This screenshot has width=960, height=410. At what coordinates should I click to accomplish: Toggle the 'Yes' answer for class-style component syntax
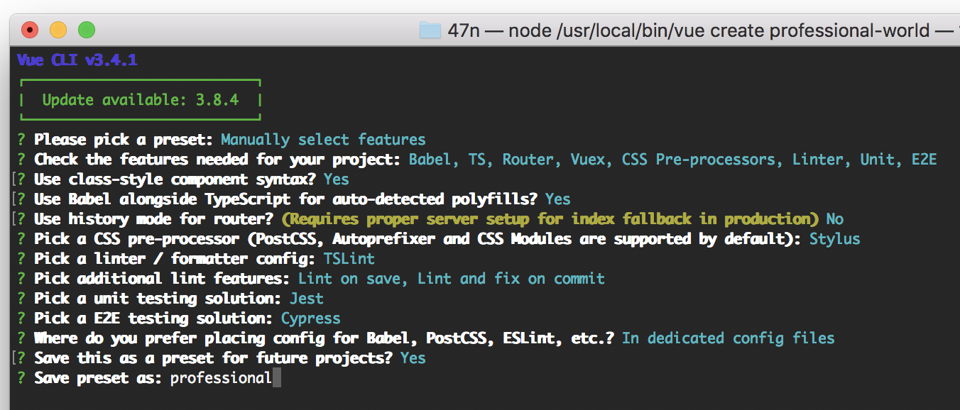pos(336,179)
